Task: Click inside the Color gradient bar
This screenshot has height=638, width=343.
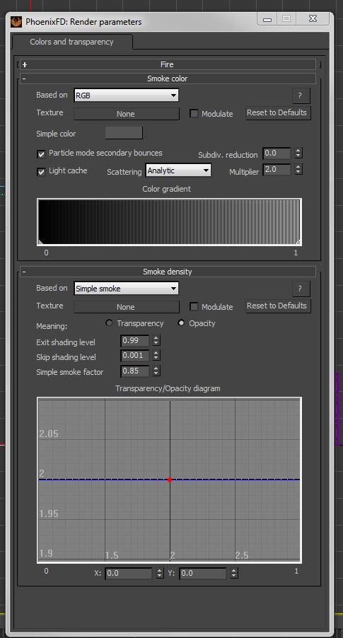Action: click(x=169, y=222)
